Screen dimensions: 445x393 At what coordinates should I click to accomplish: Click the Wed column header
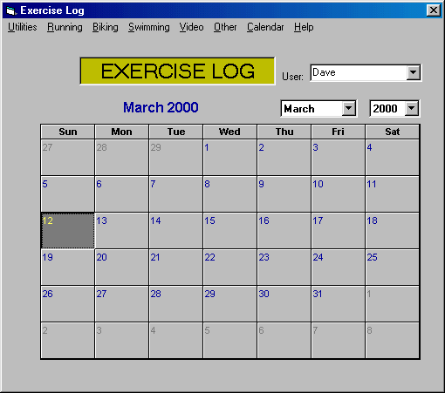click(x=229, y=132)
